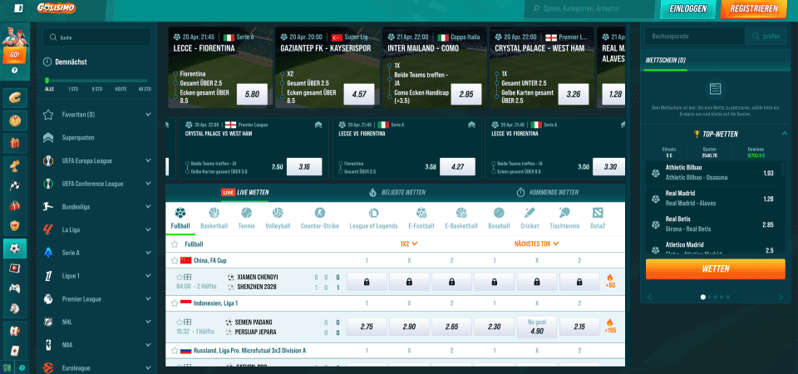Open the GO! promo icon in the sidebar
798x374 pixels.
(x=14, y=45)
